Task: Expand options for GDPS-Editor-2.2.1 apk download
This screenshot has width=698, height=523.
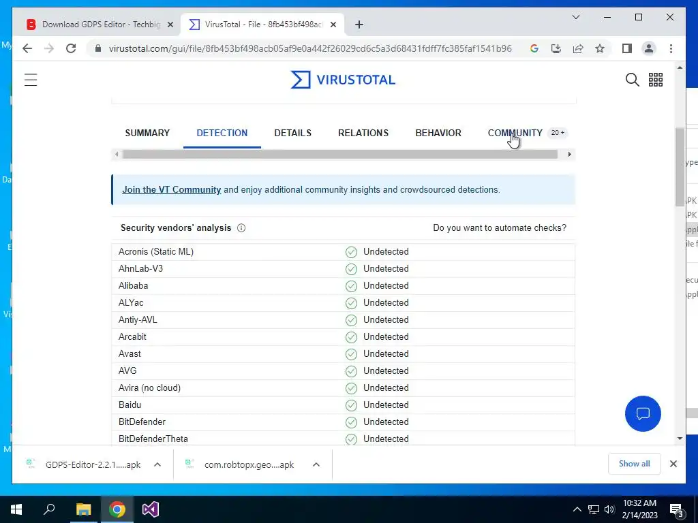Action: tap(157, 464)
